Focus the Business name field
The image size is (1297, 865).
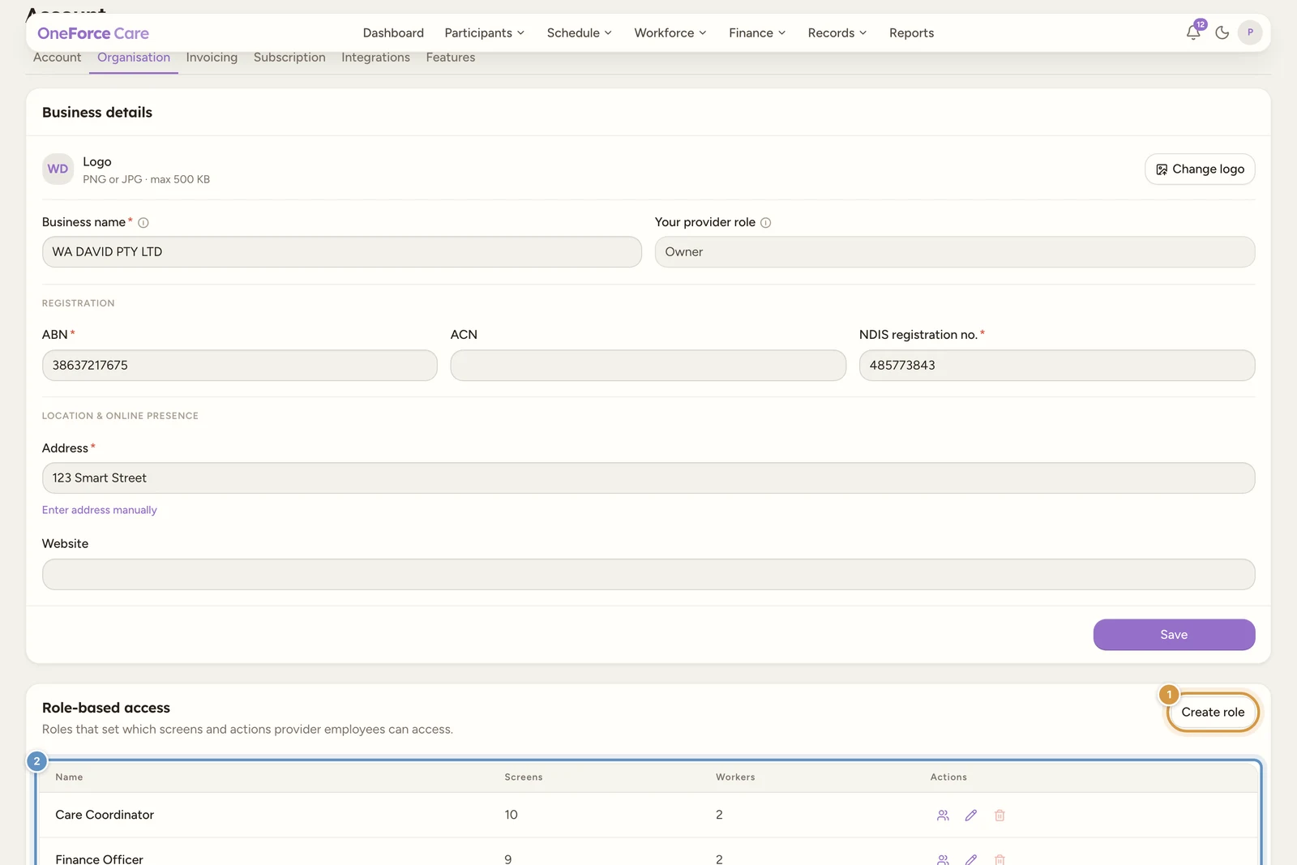click(342, 252)
